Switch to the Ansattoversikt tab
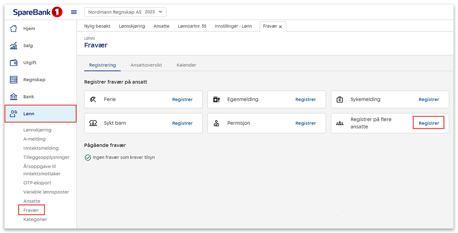Viewport: 458px width, 233px height. (146, 65)
